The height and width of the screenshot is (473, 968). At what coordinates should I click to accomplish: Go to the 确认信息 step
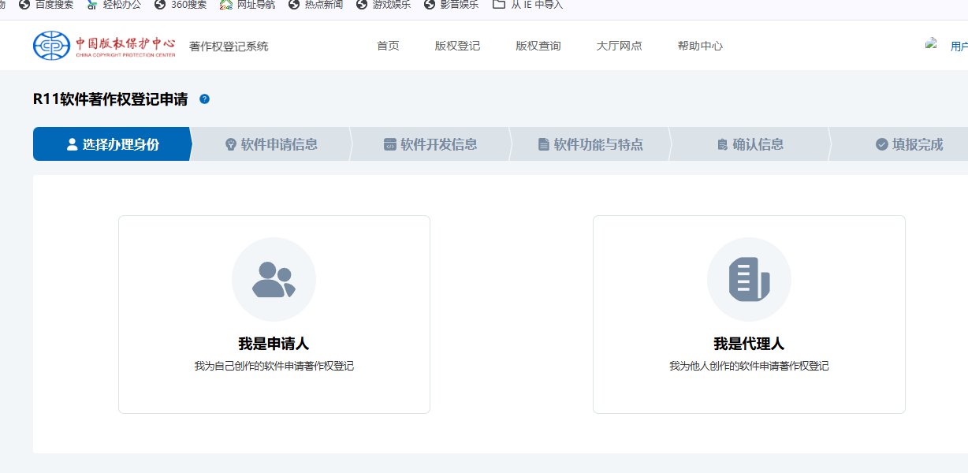click(750, 144)
